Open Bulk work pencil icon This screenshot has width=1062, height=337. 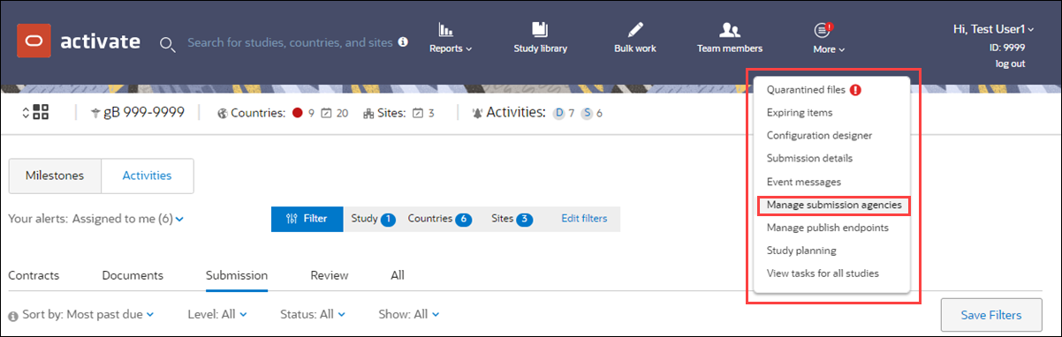point(635,31)
